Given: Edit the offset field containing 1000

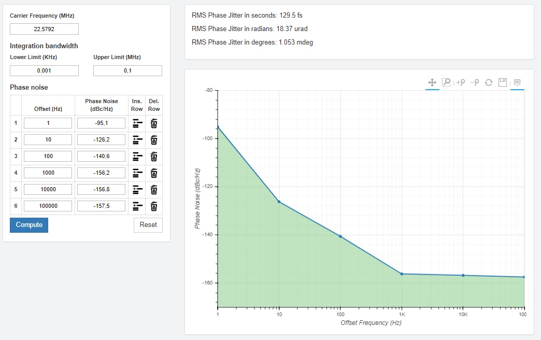Looking at the screenshot, I should coord(48,173).
